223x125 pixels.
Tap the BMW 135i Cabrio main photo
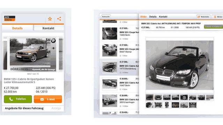pyautogui.click(x=33, y=54)
